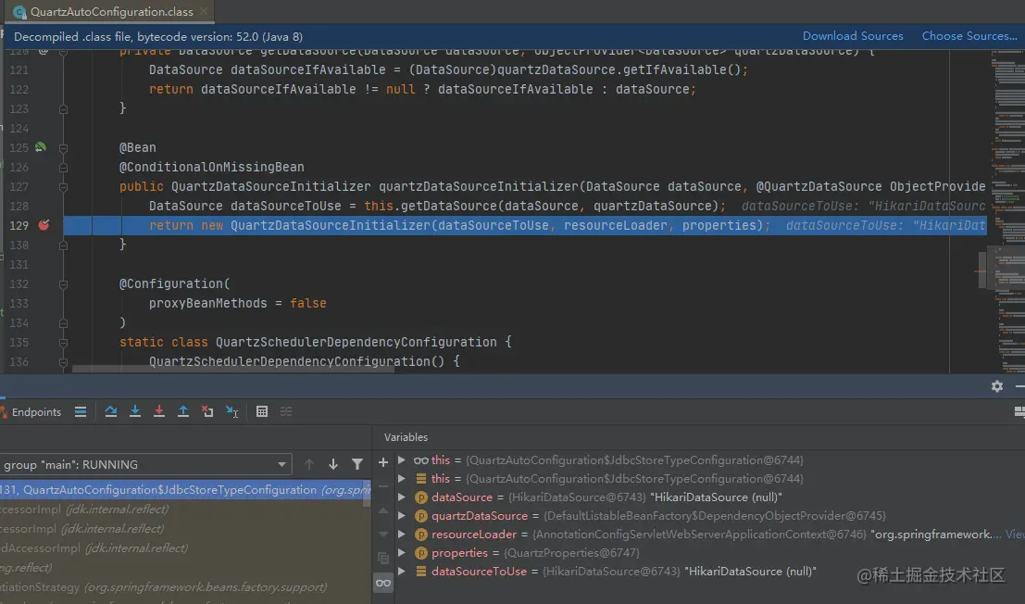This screenshot has width=1025, height=604.
Task: Select the next frame down arrow
Action: [x=332, y=464]
